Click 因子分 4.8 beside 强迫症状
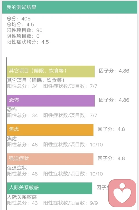 [x=111, y=158]
